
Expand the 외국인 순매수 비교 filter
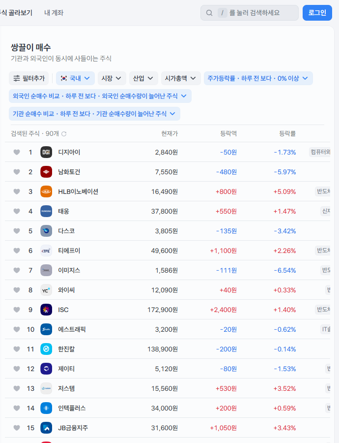100,96
